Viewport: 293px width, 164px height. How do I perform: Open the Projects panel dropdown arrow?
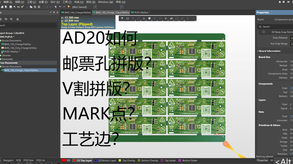tap(51, 13)
